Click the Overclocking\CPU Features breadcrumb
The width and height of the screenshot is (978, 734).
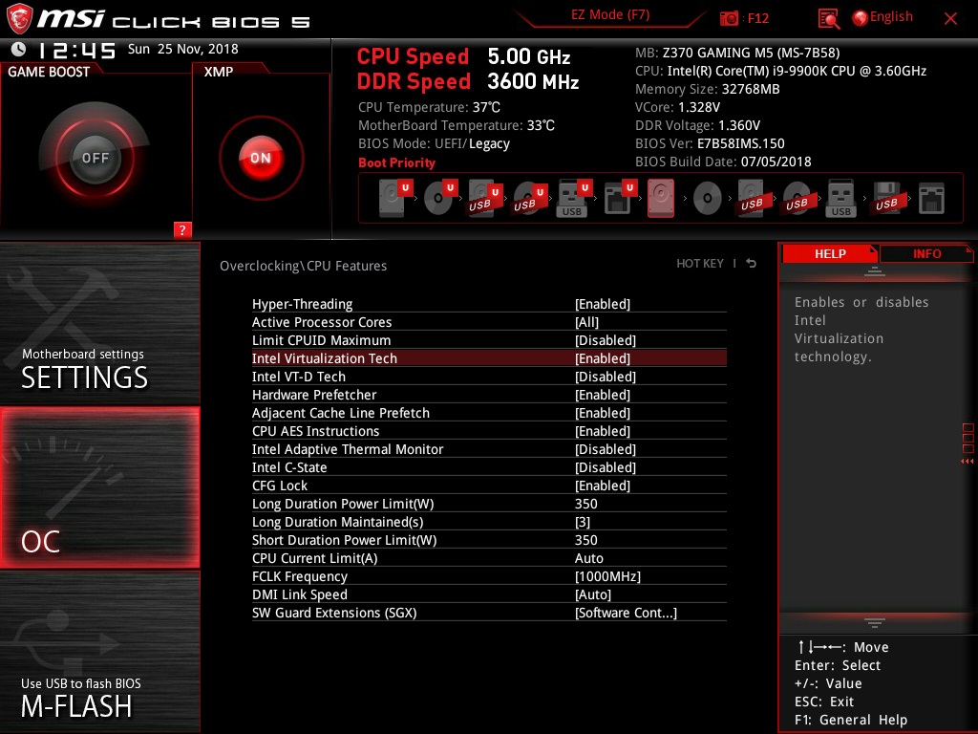click(303, 266)
